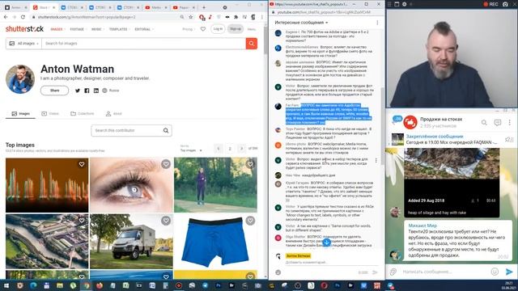This screenshot has height=291, width=518.
Task: Go to page 2 of results
Action: tap(230, 149)
